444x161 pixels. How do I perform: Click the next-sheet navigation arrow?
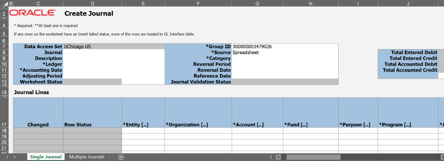pos(15,157)
